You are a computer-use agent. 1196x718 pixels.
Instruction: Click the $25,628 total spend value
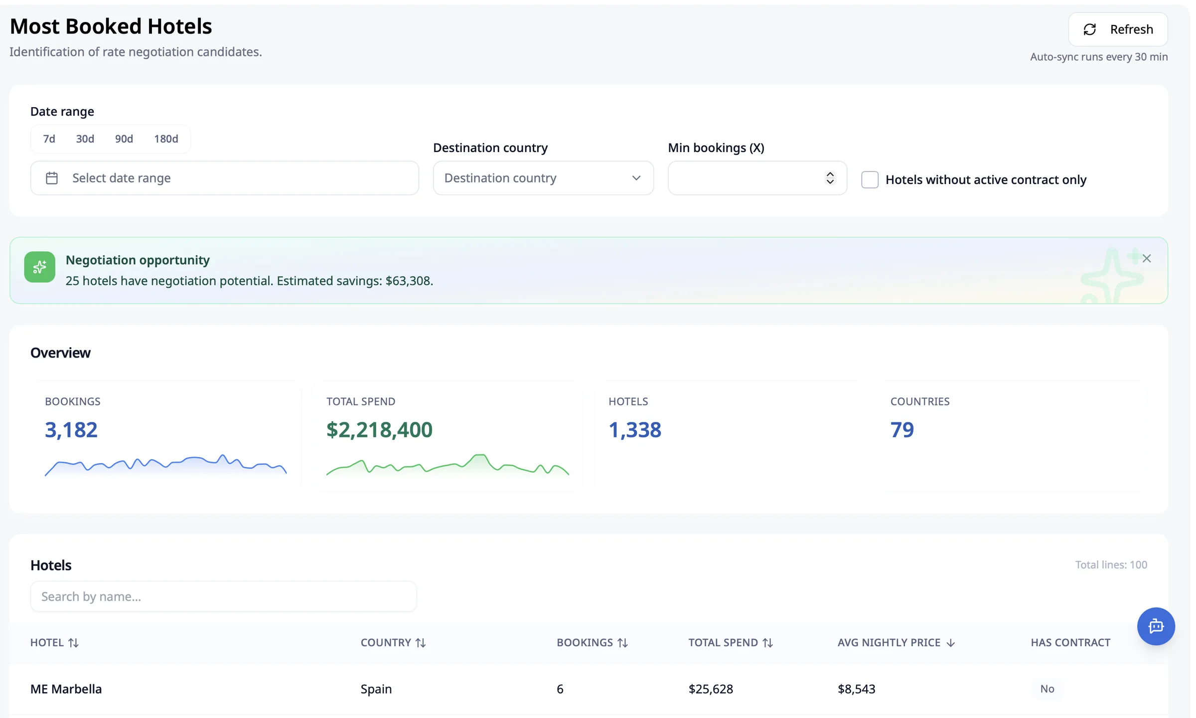coord(711,689)
